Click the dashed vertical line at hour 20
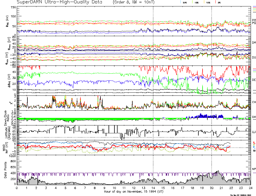The width and height of the screenshot is (256, 196). (x=212, y=84)
